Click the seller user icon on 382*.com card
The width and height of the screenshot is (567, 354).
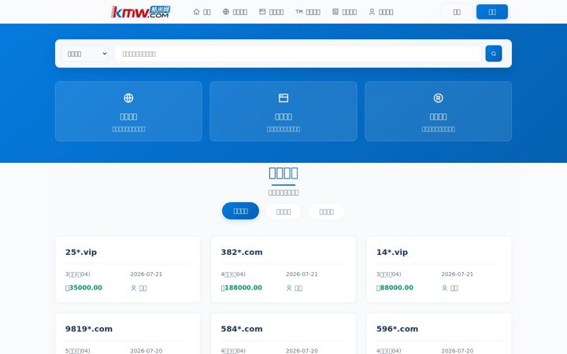click(x=289, y=288)
